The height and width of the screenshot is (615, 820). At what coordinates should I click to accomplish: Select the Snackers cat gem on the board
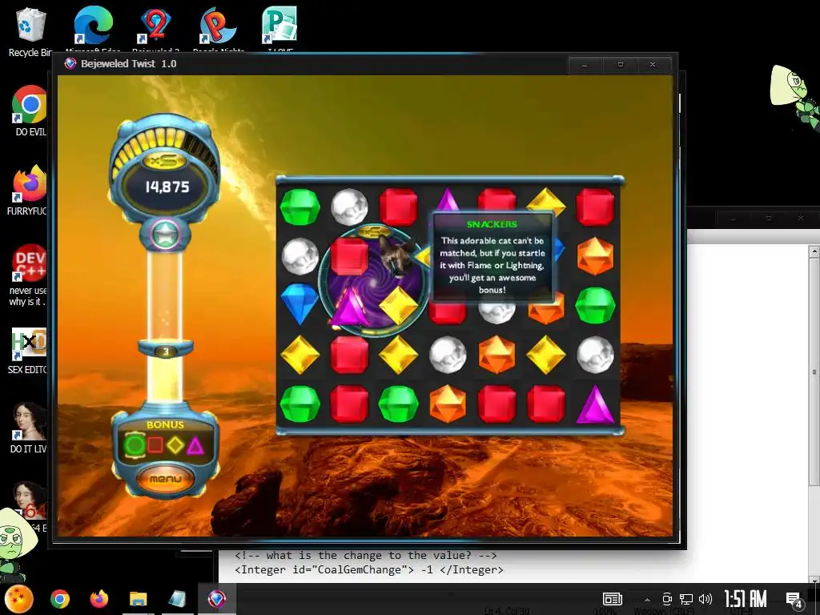[x=397, y=255]
